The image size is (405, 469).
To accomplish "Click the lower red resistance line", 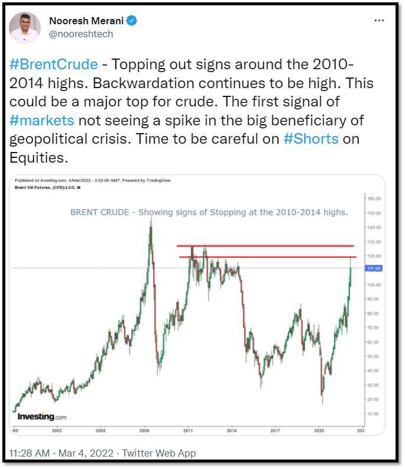I will point(268,257).
